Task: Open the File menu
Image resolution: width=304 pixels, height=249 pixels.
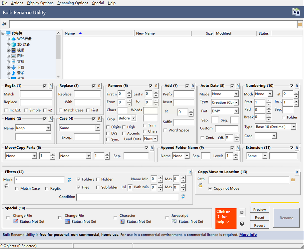Action: pos(4,3)
